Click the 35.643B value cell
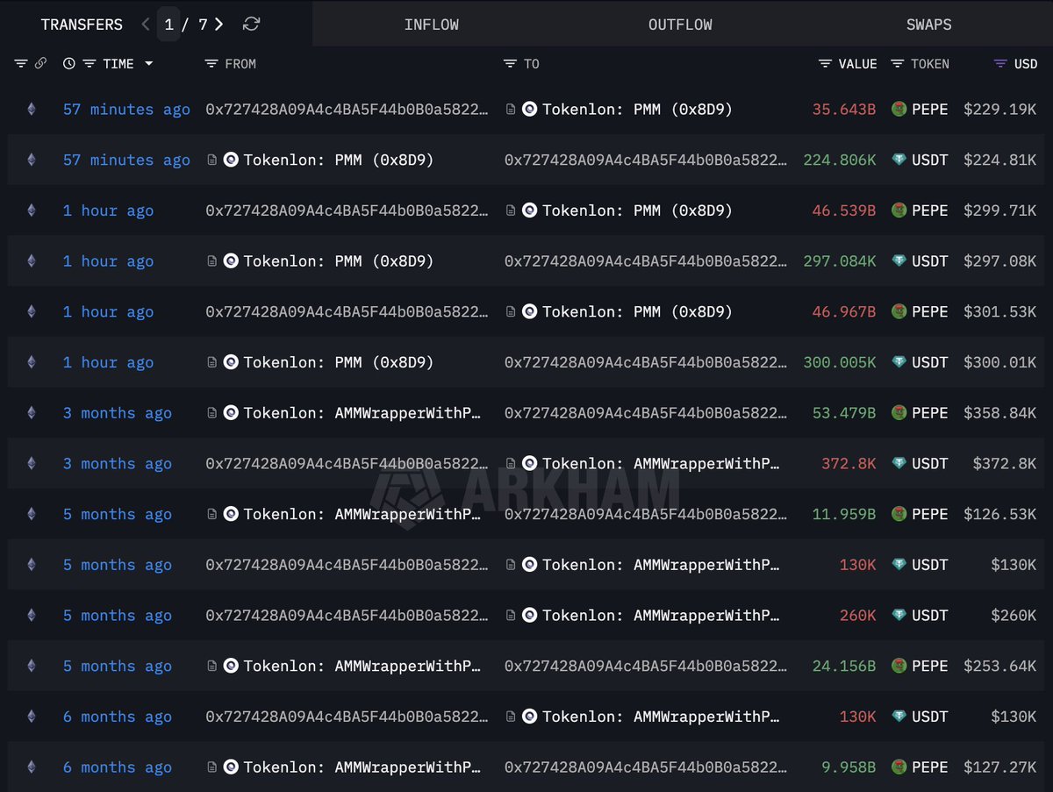The width and height of the screenshot is (1053, 792). [843, 110]
